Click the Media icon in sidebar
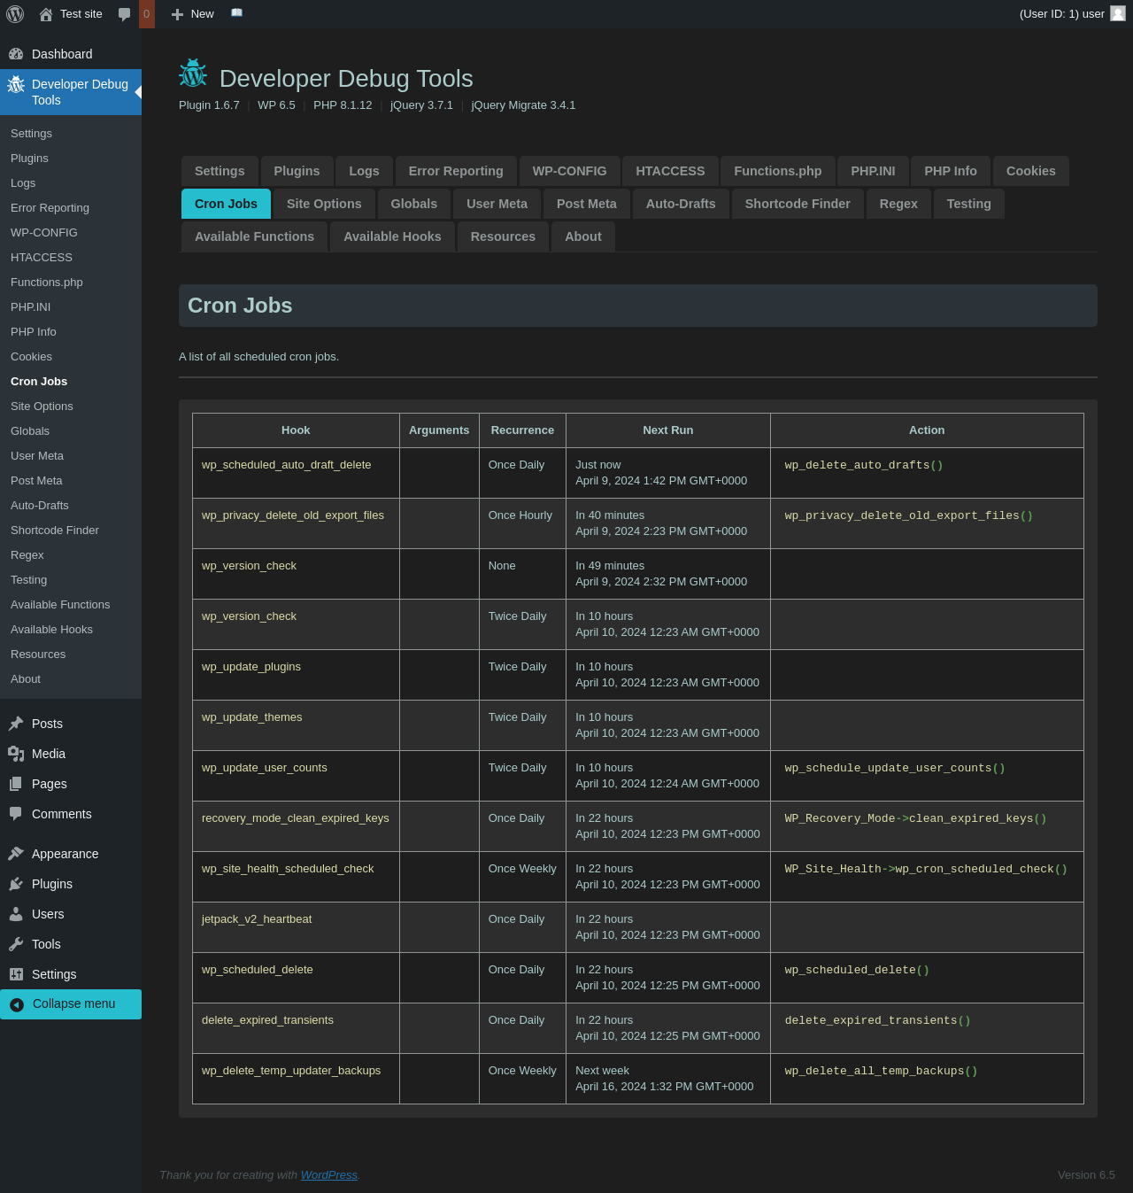The height and width of the screenshot is (1193, 1133). (16, 754)
